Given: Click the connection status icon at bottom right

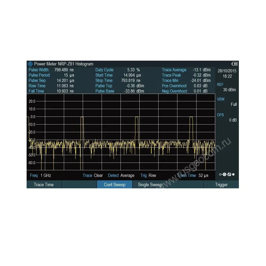Looking at the screenshot, I should click(227, 174).
